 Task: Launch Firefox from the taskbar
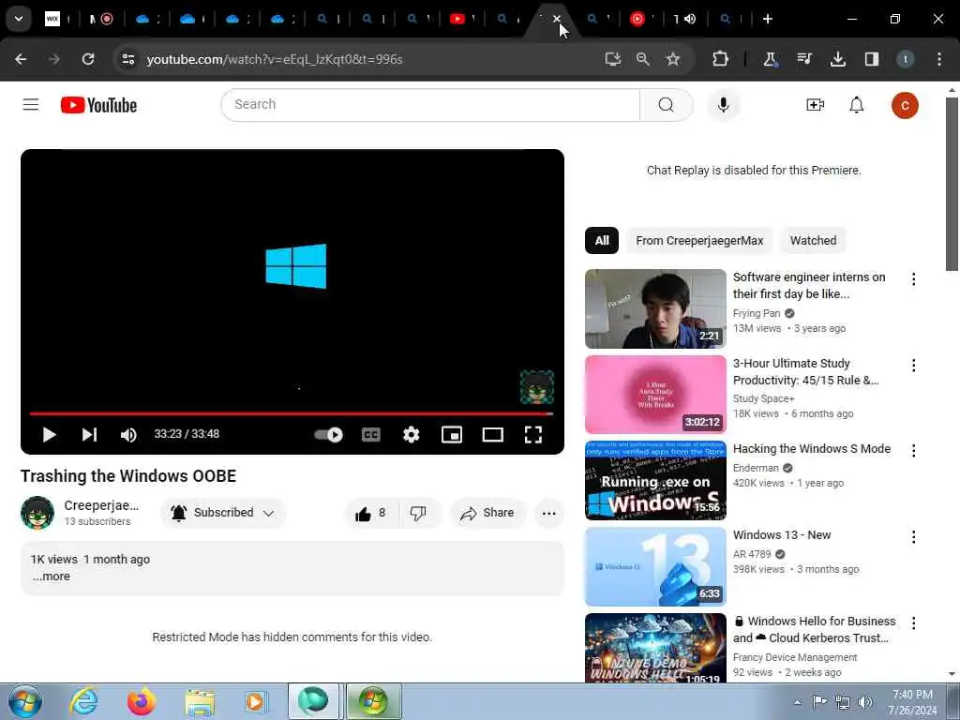pos(141,701)
